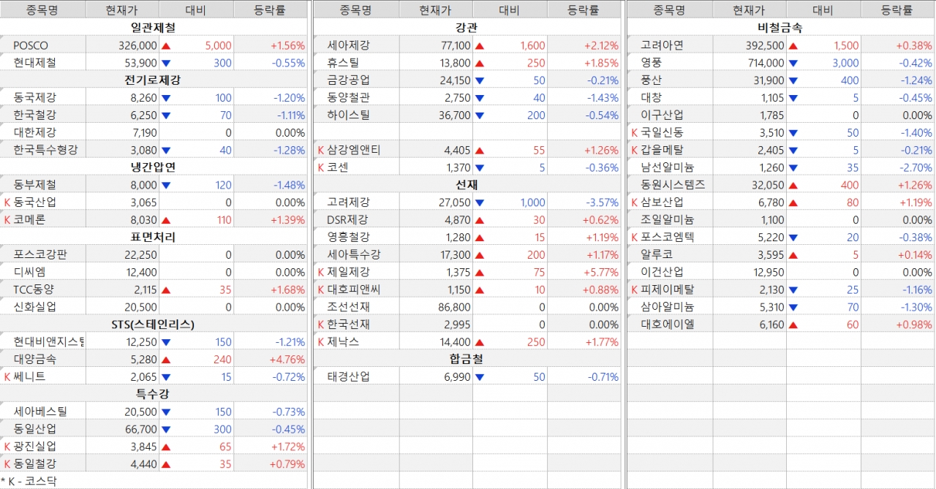Click the 대비 column header in the middle table
This screenshot has height=489, width=936.
pos(509,10)
